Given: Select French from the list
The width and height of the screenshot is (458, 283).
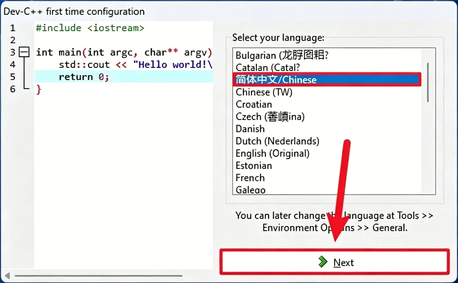Looking at the screenshot, I should (327, 178).
